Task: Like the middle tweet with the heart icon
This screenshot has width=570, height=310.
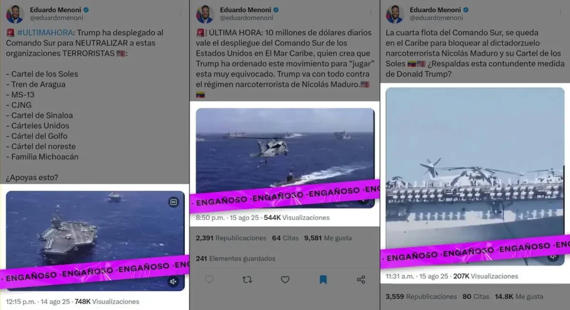Action: pyautogui.click(x=286, y=279)
